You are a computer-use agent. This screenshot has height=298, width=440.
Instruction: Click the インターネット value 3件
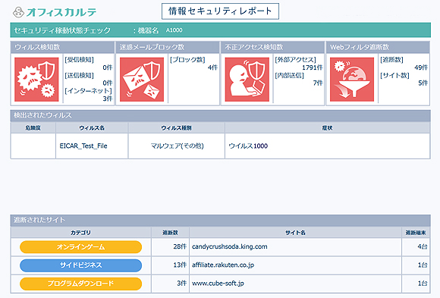click(108, 99)
